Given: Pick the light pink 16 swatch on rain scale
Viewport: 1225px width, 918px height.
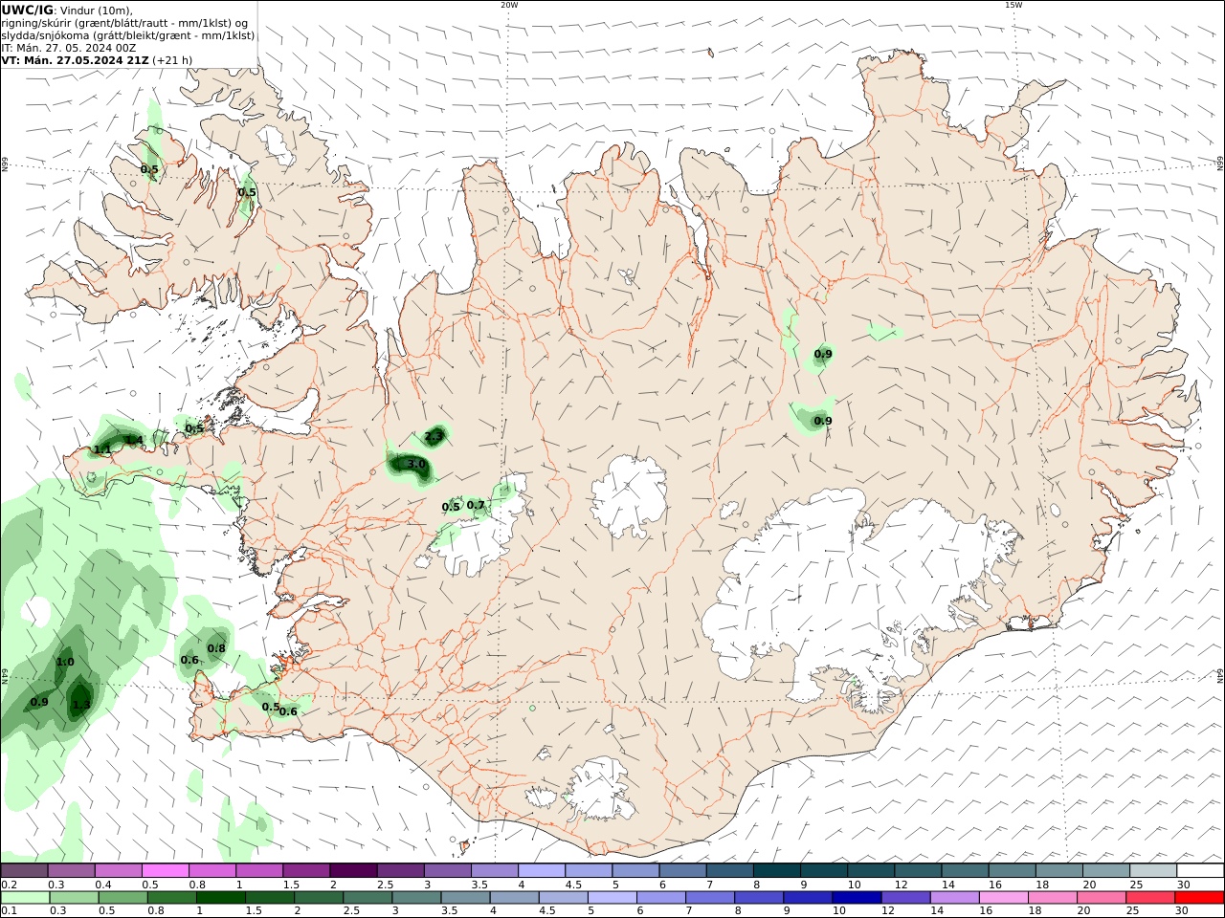Looking at the screenshot, I should [x=1003, y=898].
